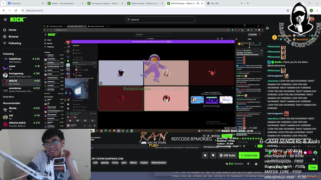The width and height of the screenshot is (321, 180).
Task: Go back in the browser
Action: point(4,10)
